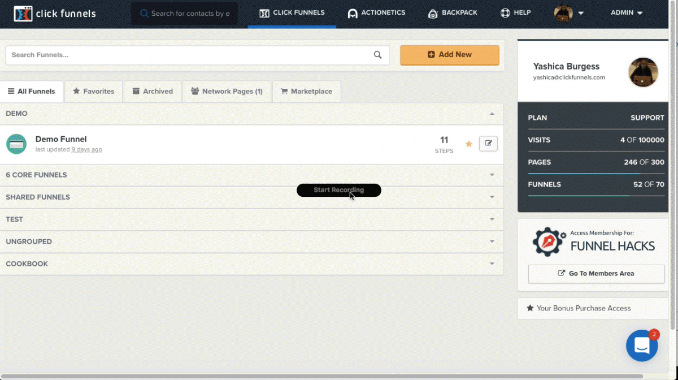
Task: Toggle favorite star on Demo Funnel
Action: click(x=468, y=144)
